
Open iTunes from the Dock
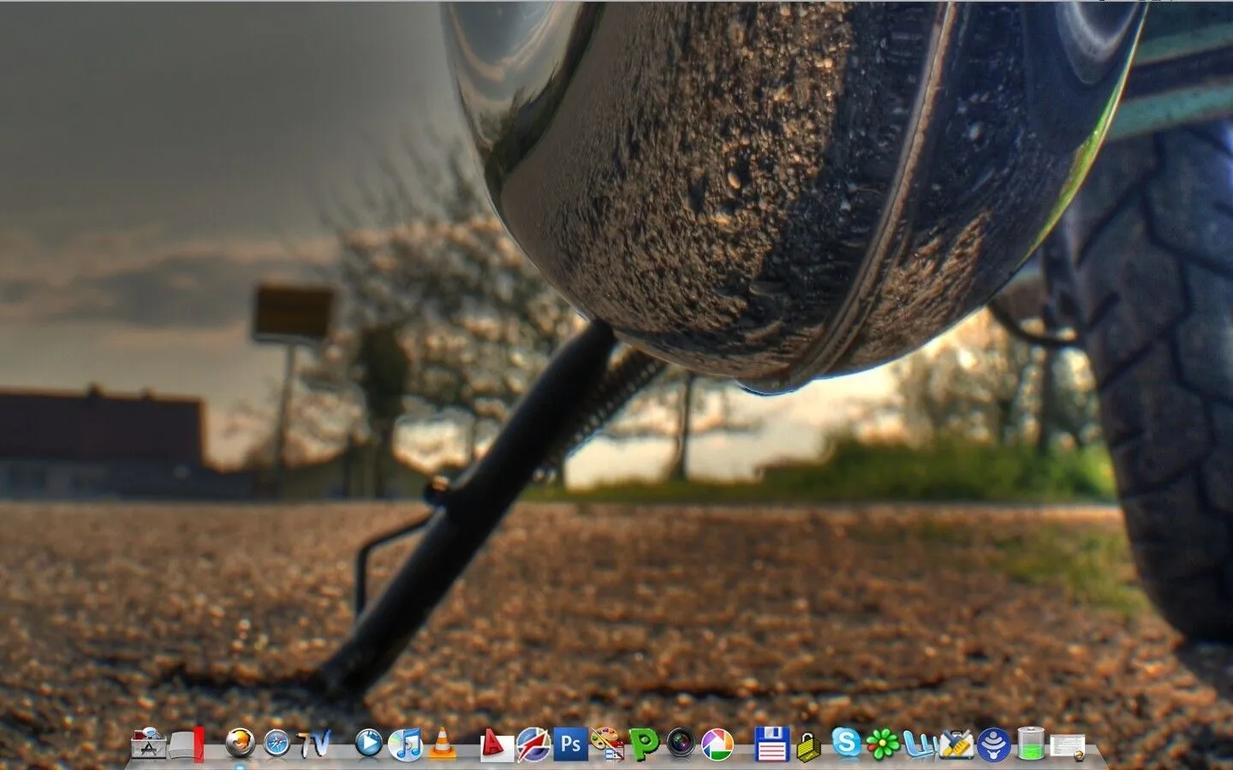tap(405, 743)
